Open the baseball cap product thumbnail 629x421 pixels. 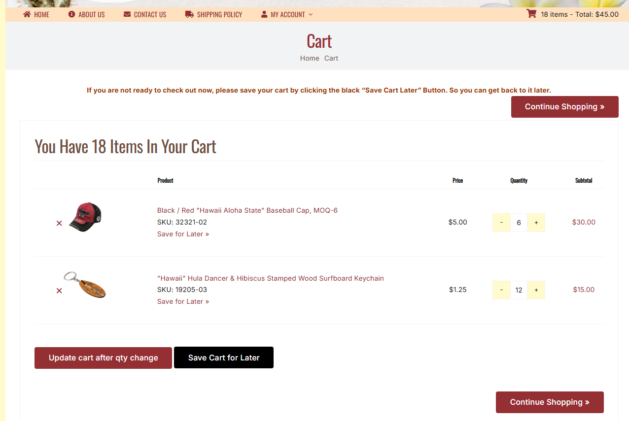pos(85,217)
